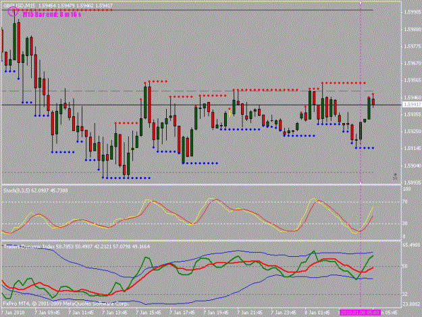
Task: Click the Stochastic level 30 scale label
Action: pyautogui.click(x=405, y=223)
